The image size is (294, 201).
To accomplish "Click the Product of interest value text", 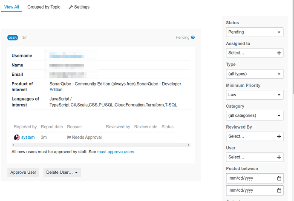I will 115,87.
